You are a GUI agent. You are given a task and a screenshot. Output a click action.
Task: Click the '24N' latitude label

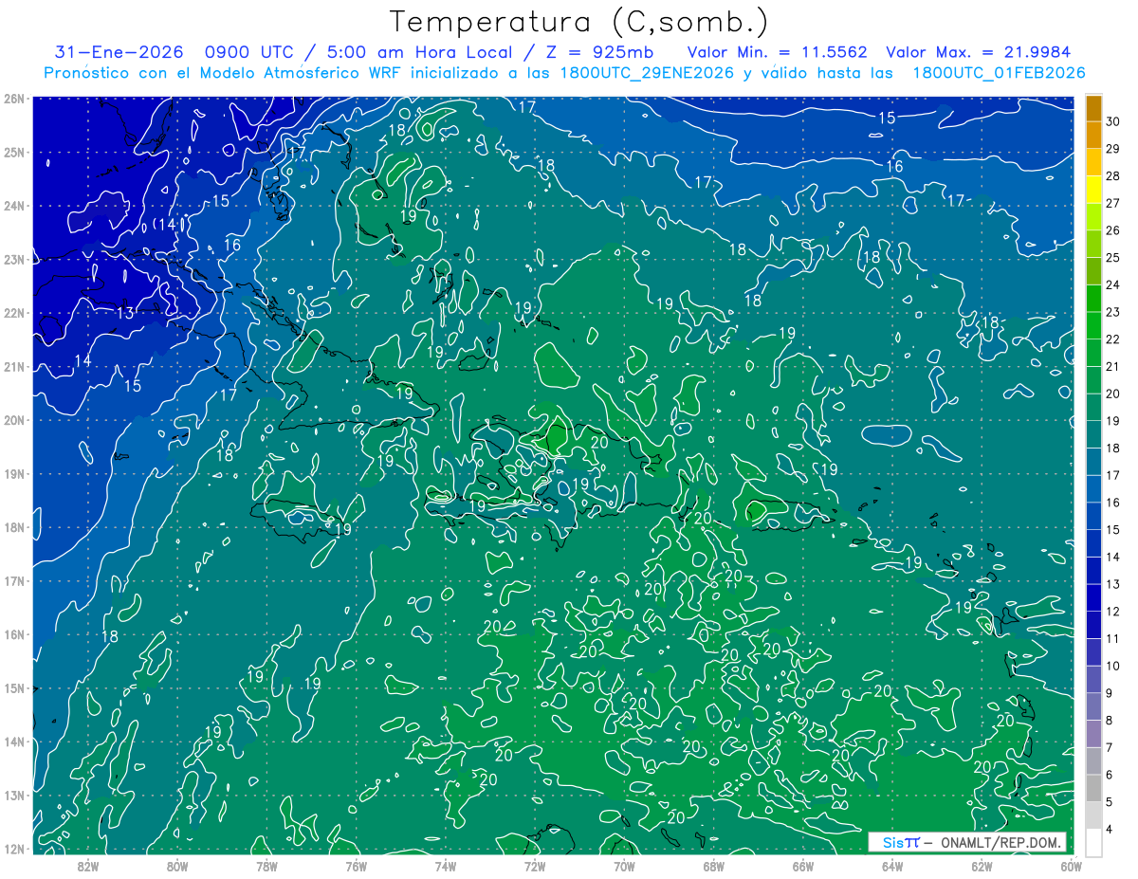click(13, 206)
